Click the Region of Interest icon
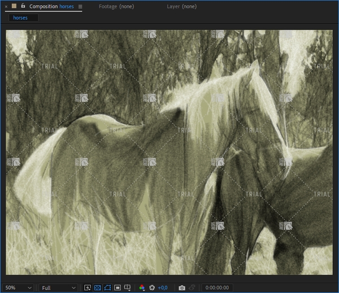 pyautogui.click(x=118, y=287)
